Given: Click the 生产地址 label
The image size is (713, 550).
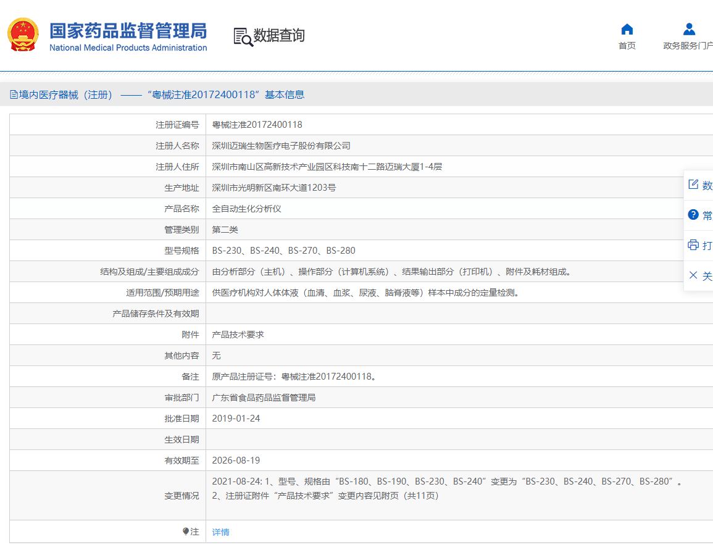Looking at the screenshot, I should point(181,187).
